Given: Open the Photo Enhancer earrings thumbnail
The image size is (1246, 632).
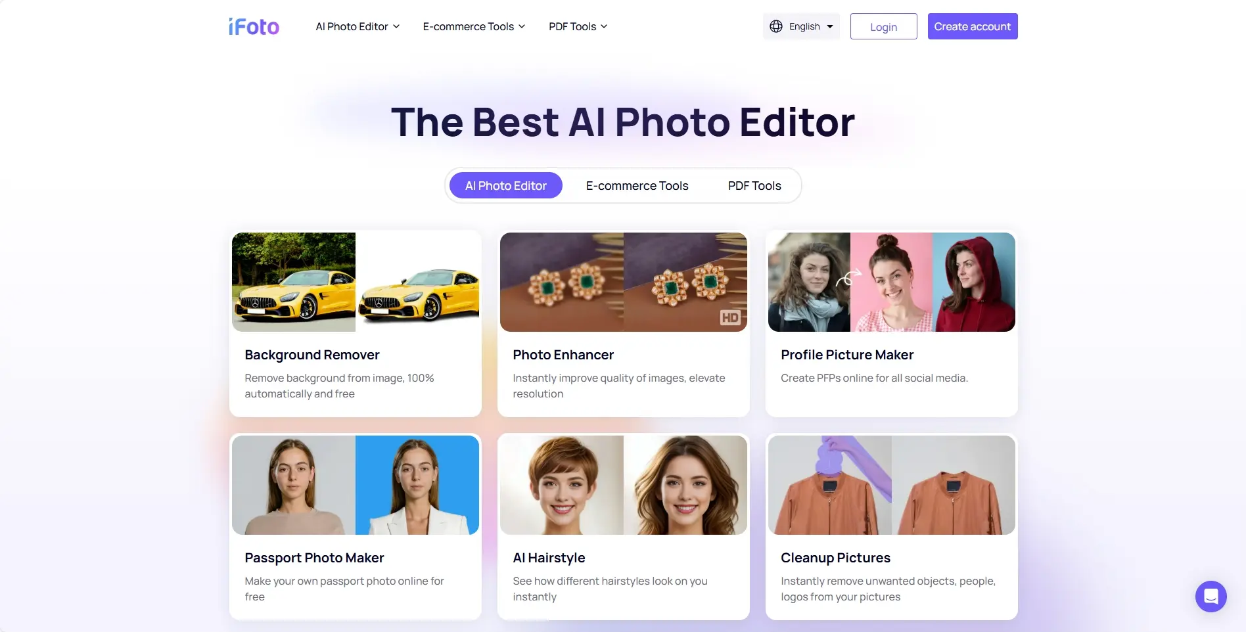Looking at the screenshot, I should point(624,282).
